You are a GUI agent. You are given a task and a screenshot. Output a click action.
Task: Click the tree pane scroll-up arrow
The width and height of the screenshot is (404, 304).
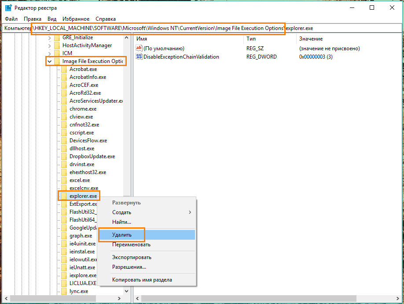pyautogui.click(x=126, y=37)
